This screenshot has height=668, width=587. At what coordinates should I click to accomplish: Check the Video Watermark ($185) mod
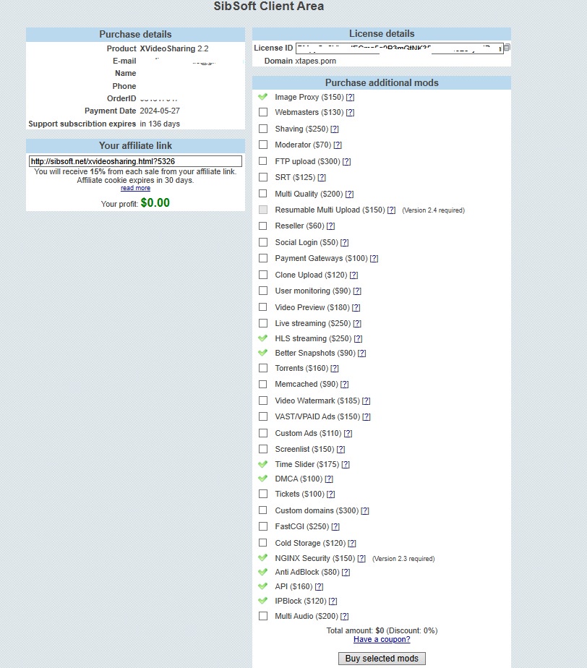[x=263, y=401]
